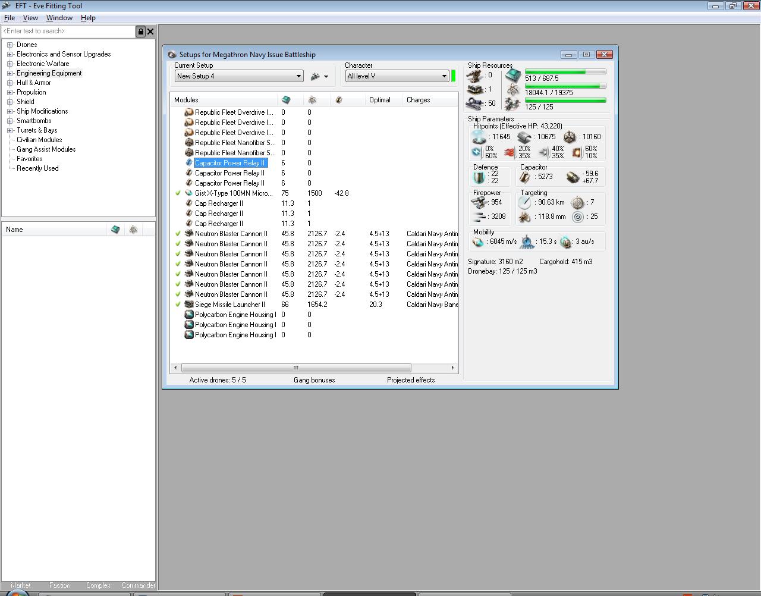Image resolution: width=761 pixels, height=596 pixels.
Task: Sort by the powergrid column icon in Modules header
Action: pyautogui.click(x=312, y=100)
